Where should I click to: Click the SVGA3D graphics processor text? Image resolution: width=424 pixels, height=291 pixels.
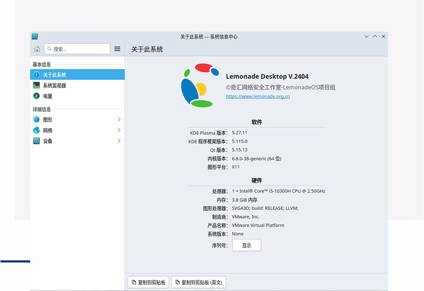pos(265,208)
